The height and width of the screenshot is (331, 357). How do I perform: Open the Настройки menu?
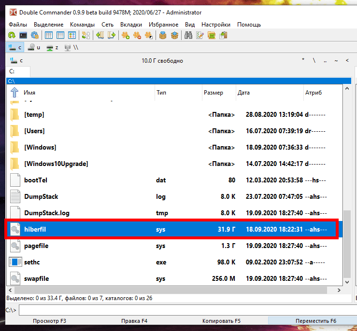(215, 25)
